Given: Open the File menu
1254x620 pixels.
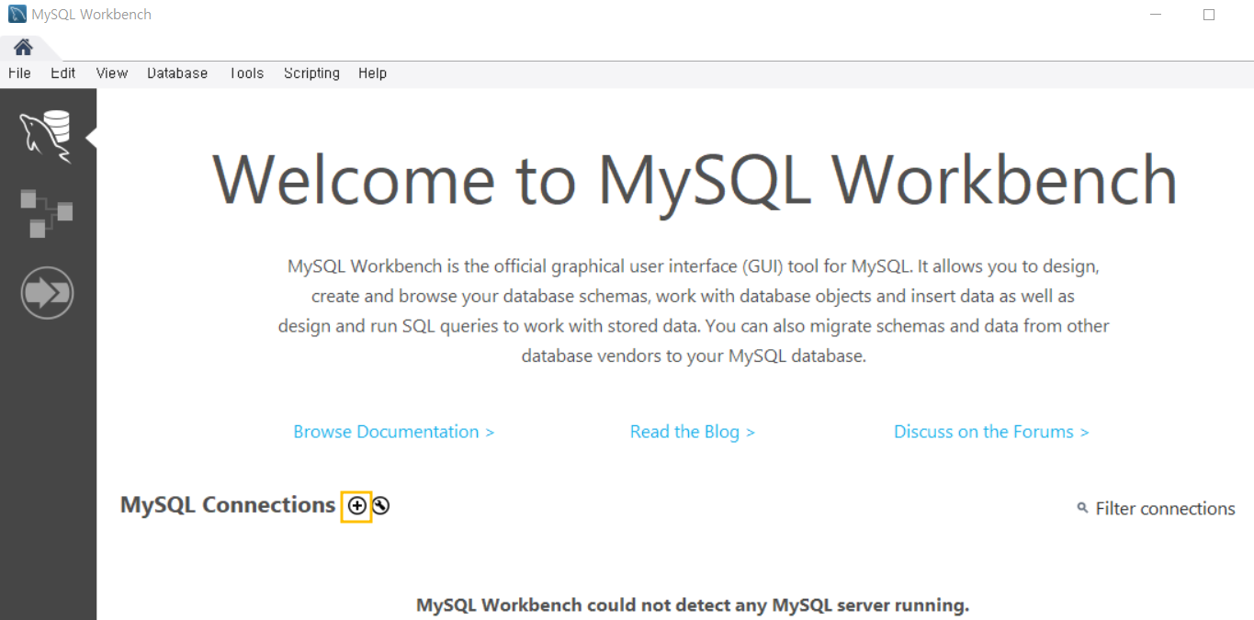Looking at the screenshot, I should click(19, 73).
